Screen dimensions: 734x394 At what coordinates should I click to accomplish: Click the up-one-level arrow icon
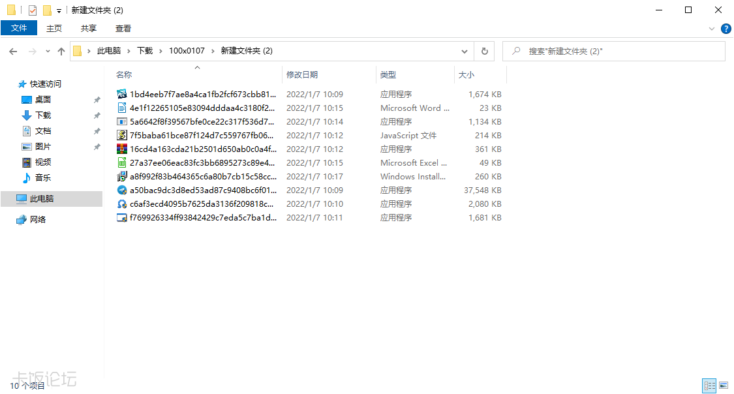click(61, 51)
